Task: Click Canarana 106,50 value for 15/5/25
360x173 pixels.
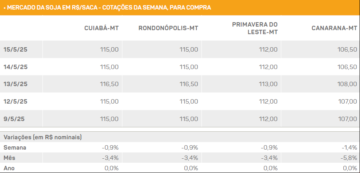Action: pos(347,50)
